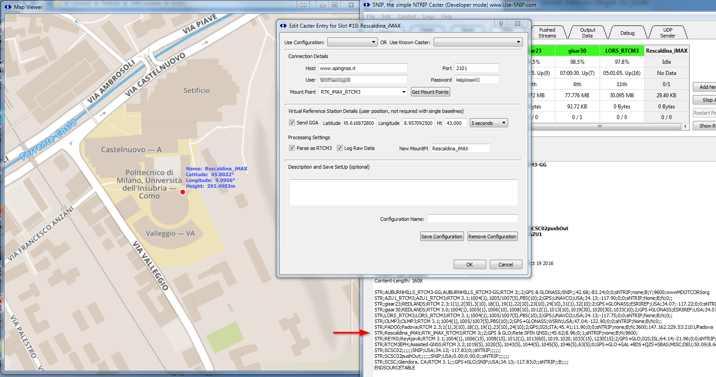Uncheck the Log Raw Data option
The image size is (716, 377).
pyautogui.click(x=339, y=148)
